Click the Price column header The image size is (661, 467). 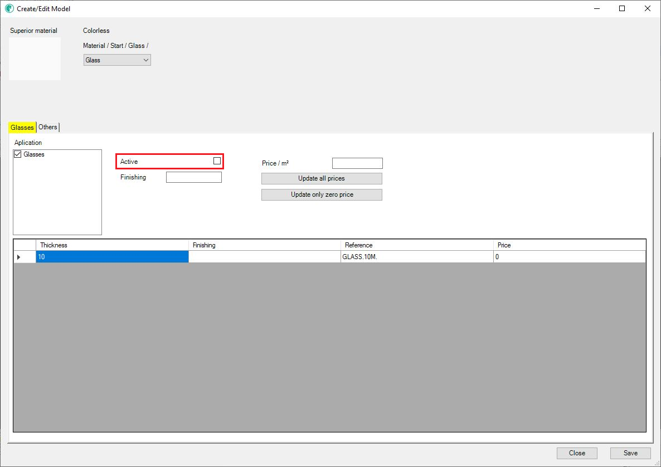[x=569, y=245]
